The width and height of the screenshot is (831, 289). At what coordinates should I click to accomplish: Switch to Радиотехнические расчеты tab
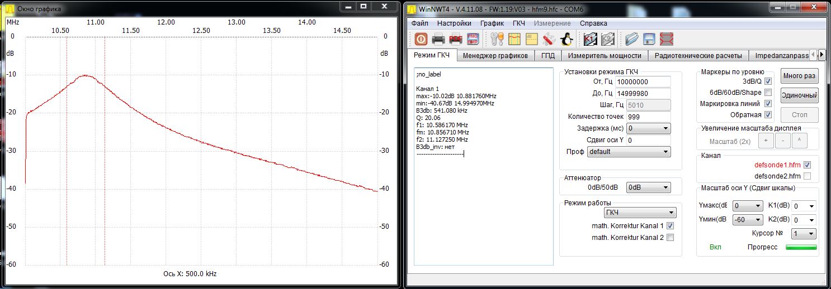(698, 56)
